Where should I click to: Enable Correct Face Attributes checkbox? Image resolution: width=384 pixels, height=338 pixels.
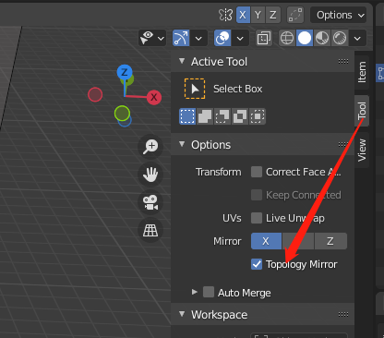[x=257, y=172]
